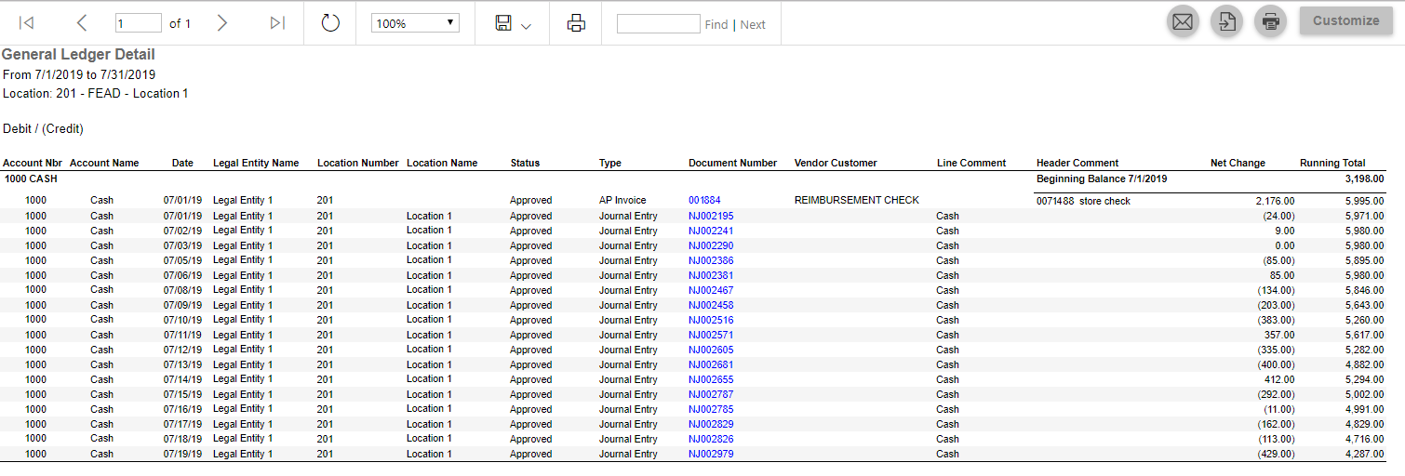Open journal entry NJ002195

tap(711, 216)
